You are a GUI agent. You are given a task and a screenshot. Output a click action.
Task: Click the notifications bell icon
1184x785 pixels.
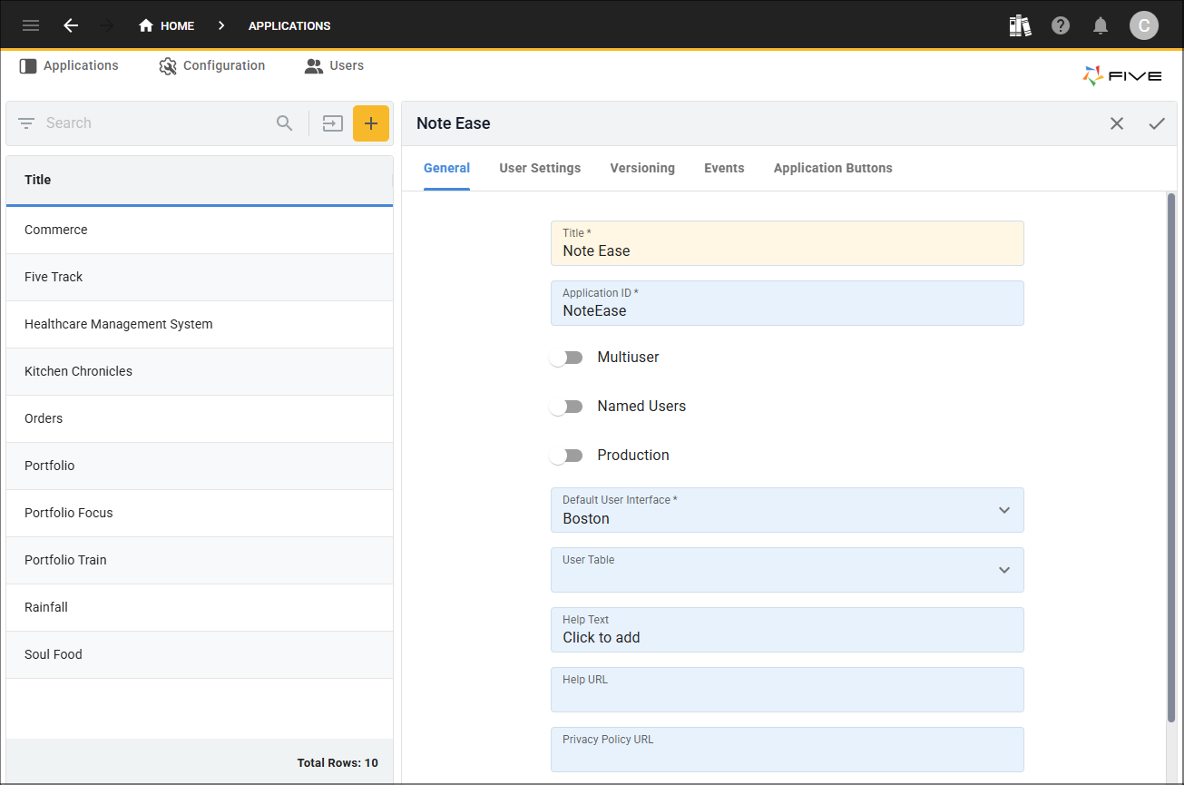click(x=1101, y=25)
